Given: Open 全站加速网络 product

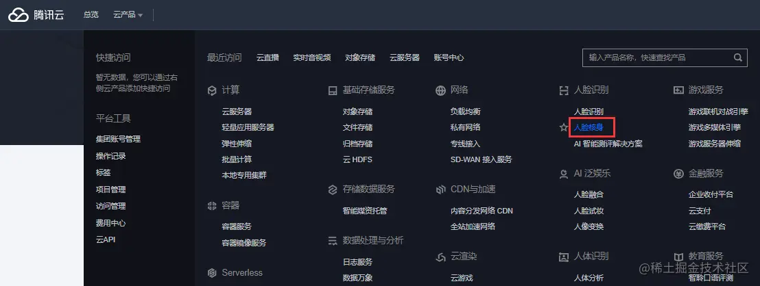Looking at the screenshot, I should [473, 226].
